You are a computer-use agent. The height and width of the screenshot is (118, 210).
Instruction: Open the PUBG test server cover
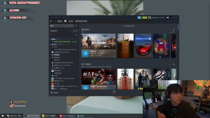tap(125, 46)
